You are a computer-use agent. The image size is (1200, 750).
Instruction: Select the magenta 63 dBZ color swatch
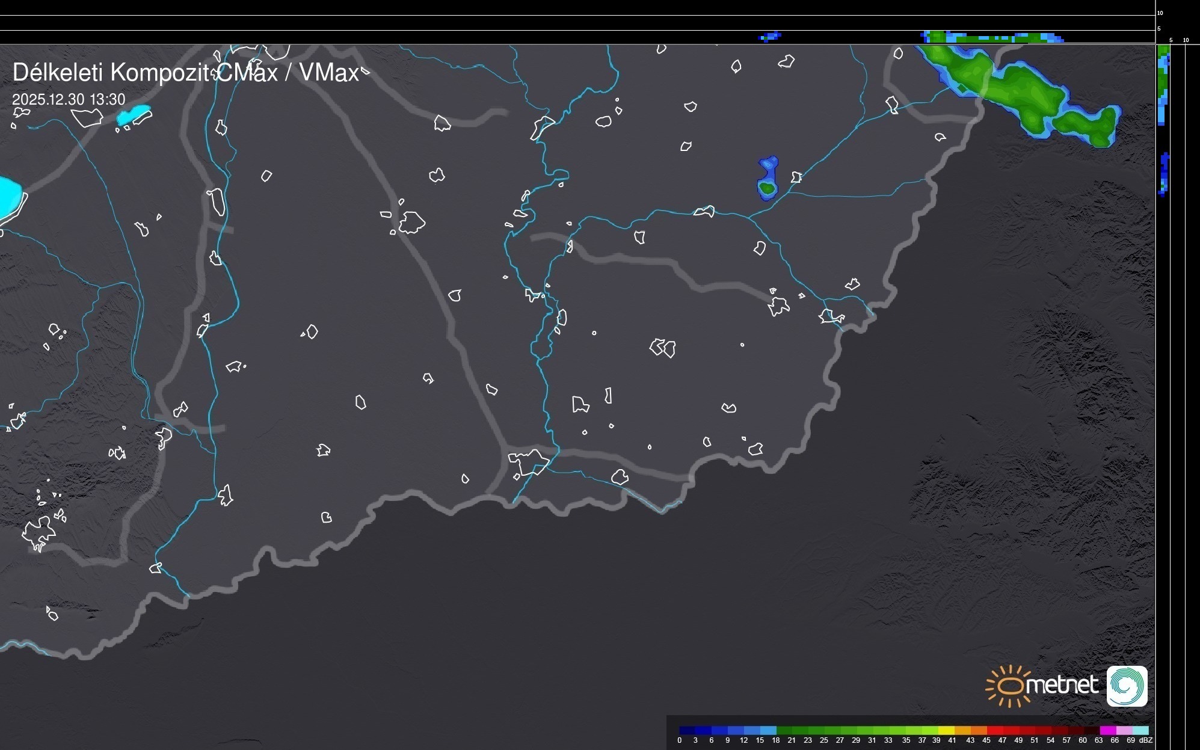[x=1107, y=730]
